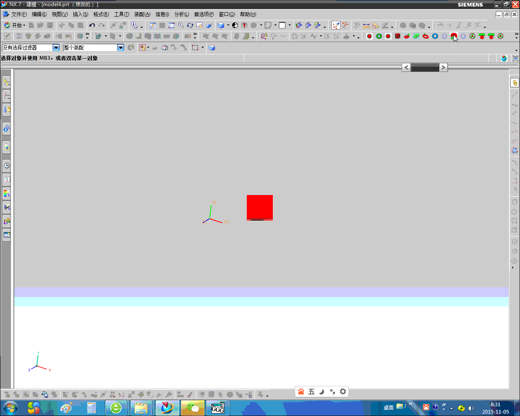Screen dimensions: 520x416
Task: Click the Undo arrow icon
Action: click(92, 25)
